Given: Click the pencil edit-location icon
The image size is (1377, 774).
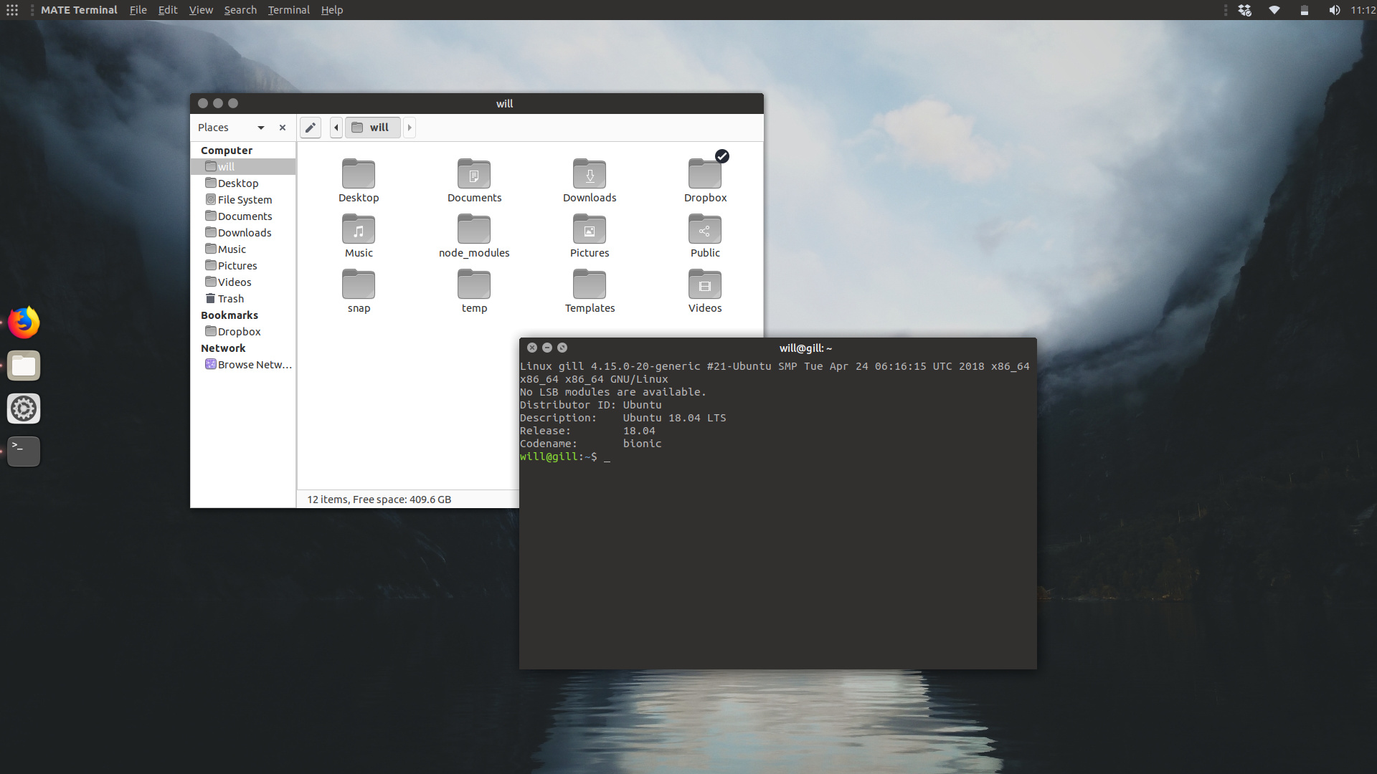Looking at the screenshot, I should click(310, 128).
